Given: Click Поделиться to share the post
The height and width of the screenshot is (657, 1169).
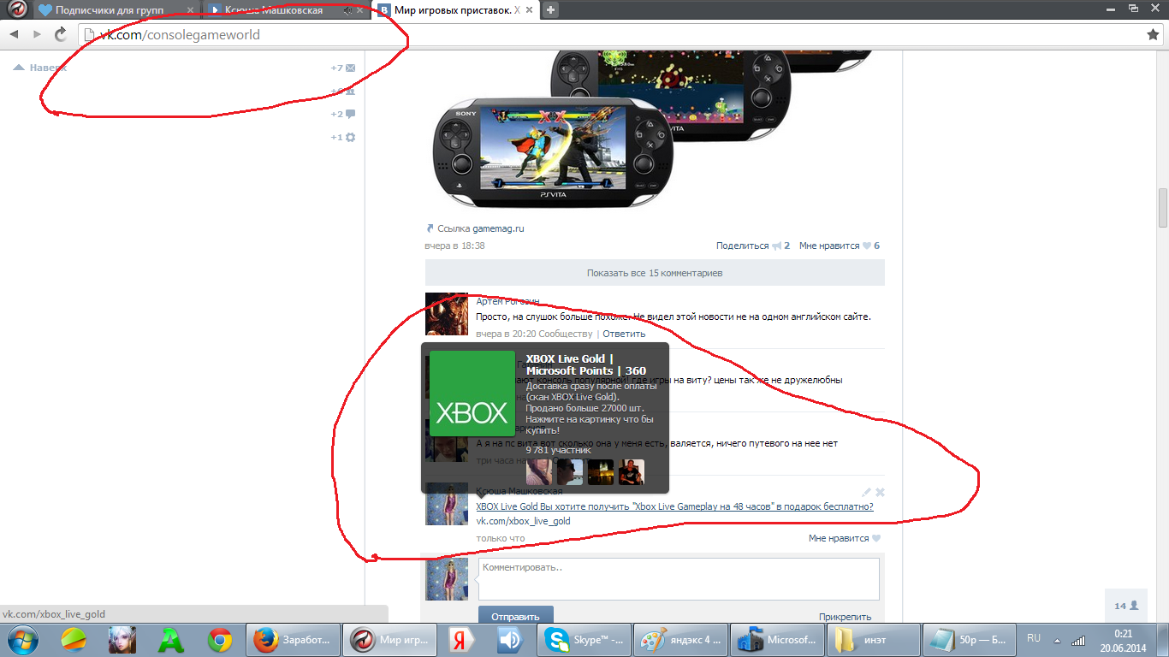Looking at the screenshot, I should (x=743, y=246).
